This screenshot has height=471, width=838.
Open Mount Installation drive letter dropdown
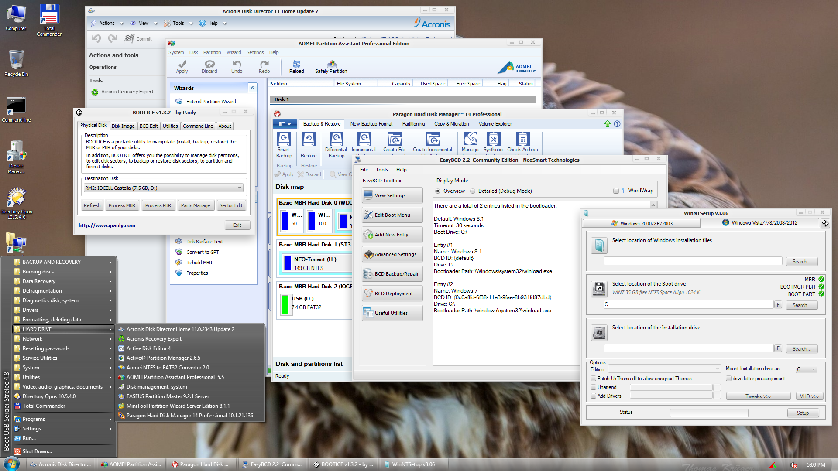(806, 369)
